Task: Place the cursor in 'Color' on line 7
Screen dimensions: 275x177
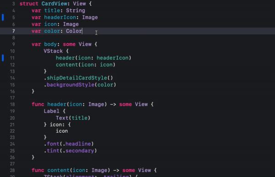Action: coord(74,31)
